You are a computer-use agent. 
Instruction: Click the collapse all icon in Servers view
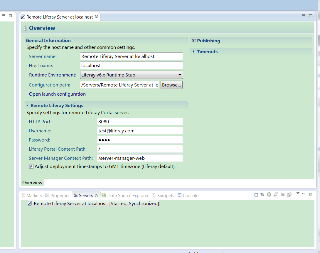[x=256, y=194]
